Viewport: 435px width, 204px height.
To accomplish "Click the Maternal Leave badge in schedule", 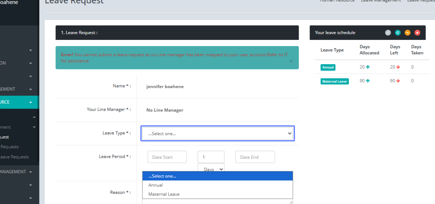I will (x=335, y=82).
